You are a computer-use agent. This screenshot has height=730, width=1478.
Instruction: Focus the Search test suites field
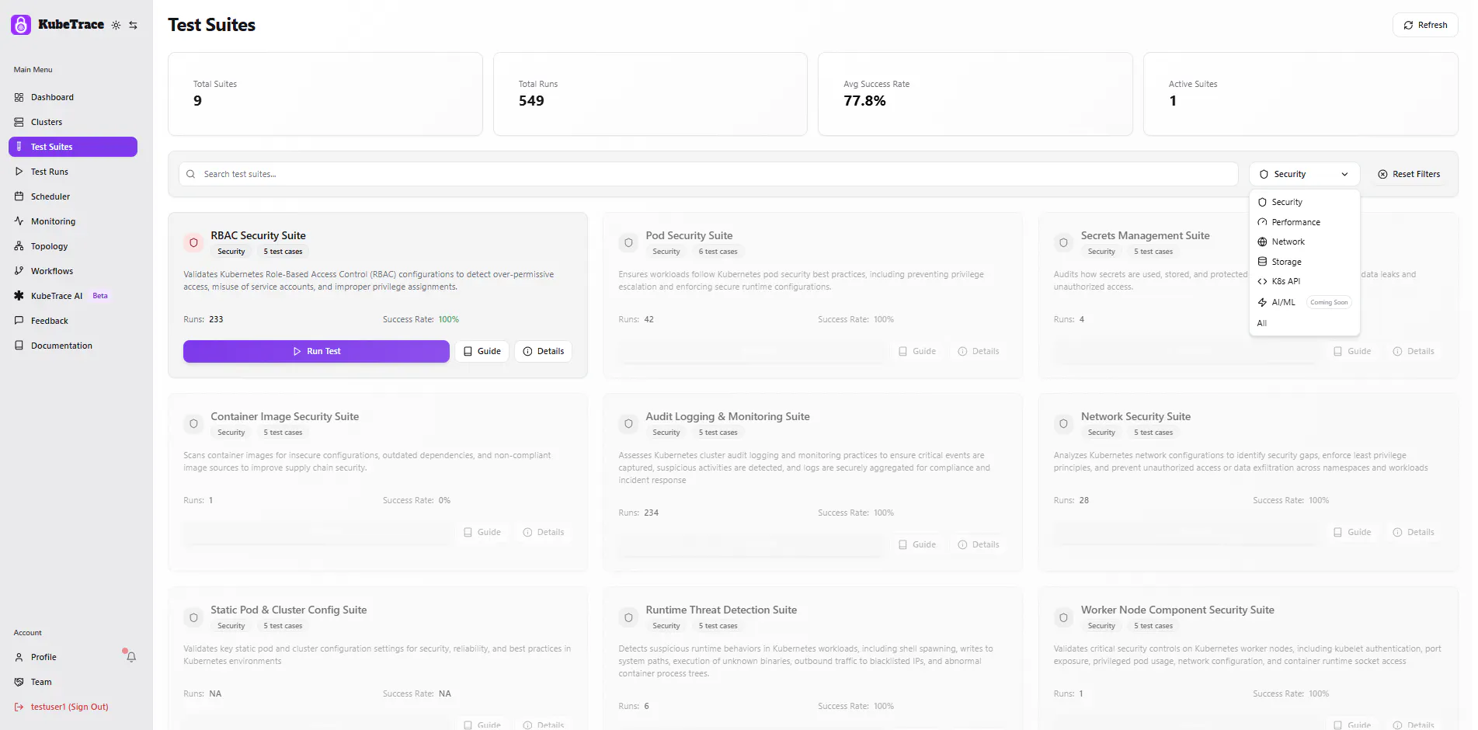point(708,174)
